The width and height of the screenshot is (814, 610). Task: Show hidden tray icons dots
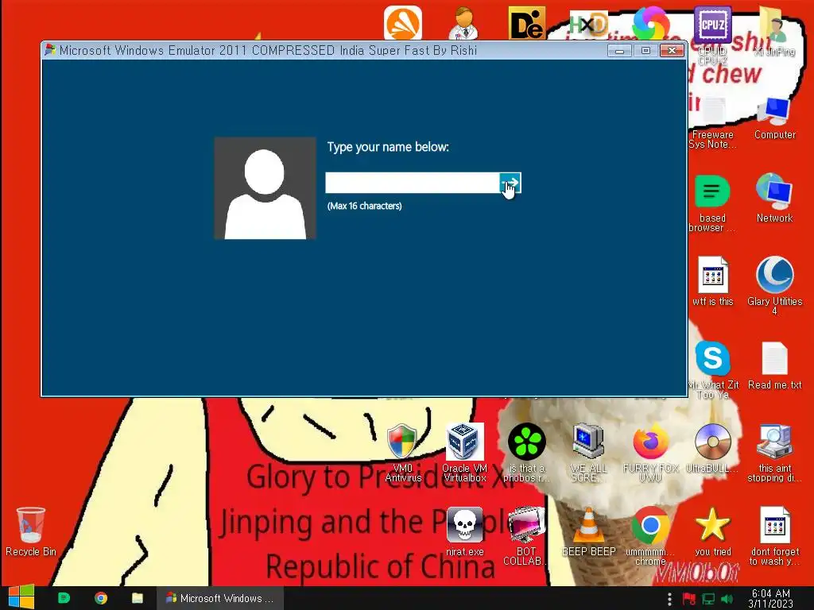pos(669,599)
